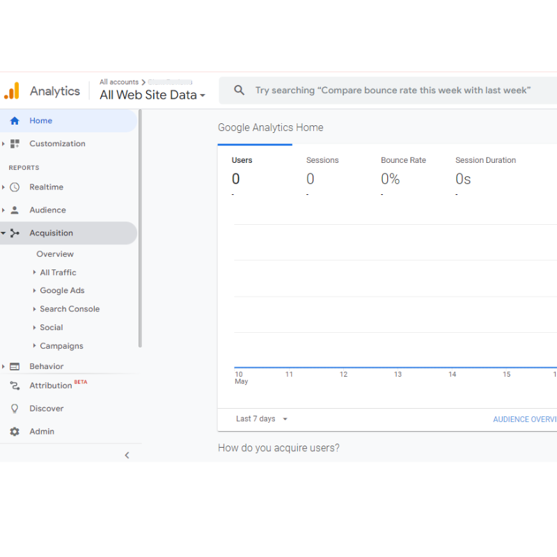557x557 pixels.
Task: Click the sidebar vertical scrollbar
Action: [x=140, y=228]
